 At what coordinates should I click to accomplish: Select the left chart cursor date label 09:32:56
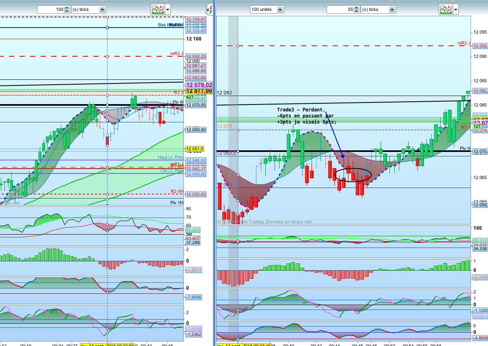(107, 345)
